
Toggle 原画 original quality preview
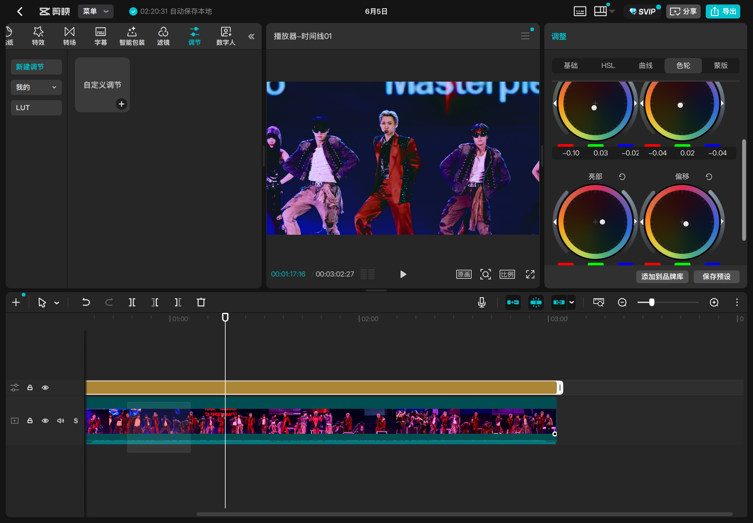point(464,274)
